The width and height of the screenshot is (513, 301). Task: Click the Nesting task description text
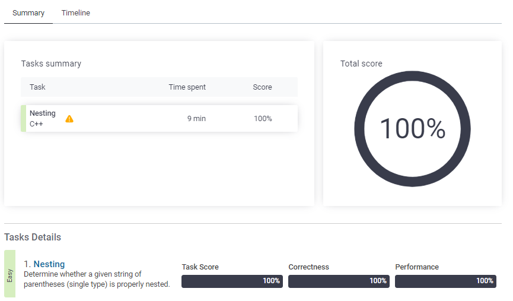tap(97, 279)
